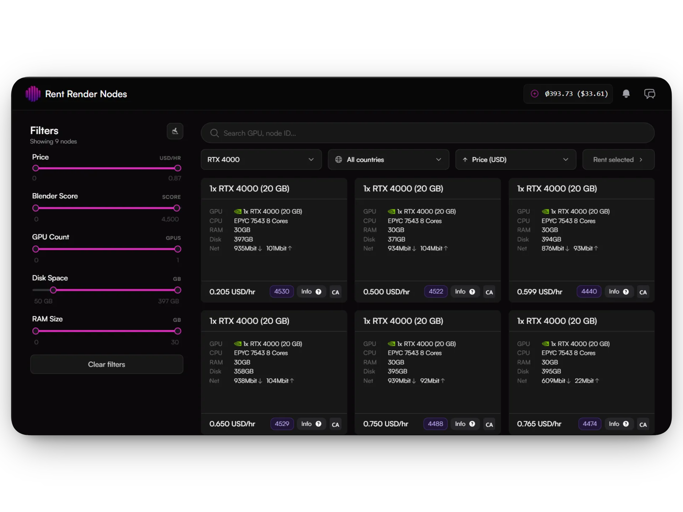Click the 4440 Blender score badge
This screenshot has height=512, width=683.
click(x=589, y=292)
